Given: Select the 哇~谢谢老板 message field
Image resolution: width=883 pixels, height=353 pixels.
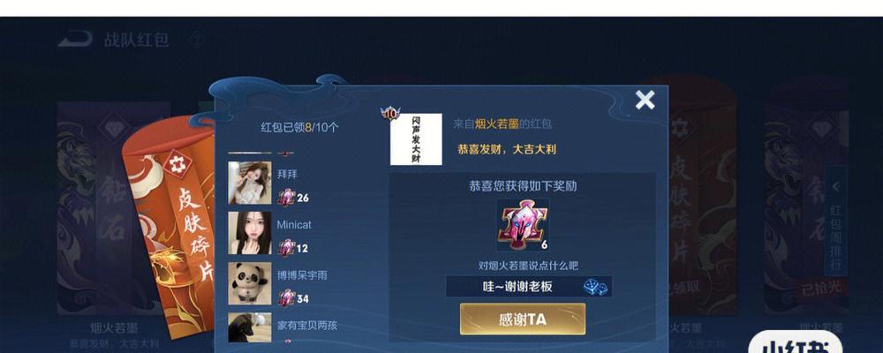Looking at the screenshot, I should (x=528, y=287).
